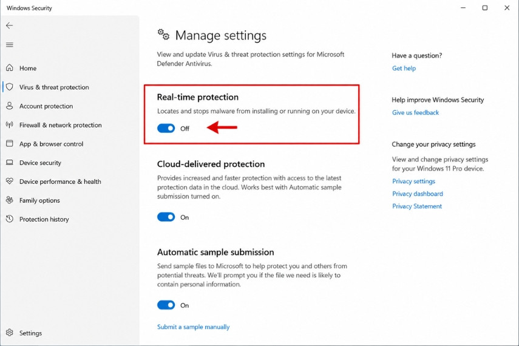519x346 pixels.
Task: Click Give us feedback link
Action: (x=415, y=112)
